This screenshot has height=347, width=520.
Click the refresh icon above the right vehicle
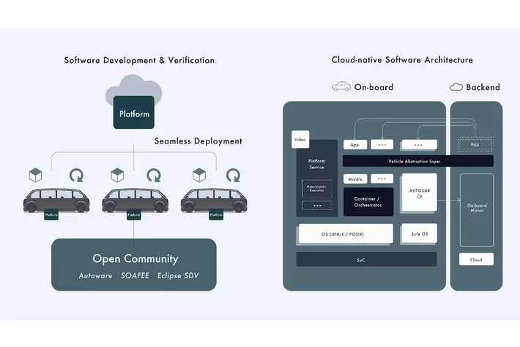point(233,176)
